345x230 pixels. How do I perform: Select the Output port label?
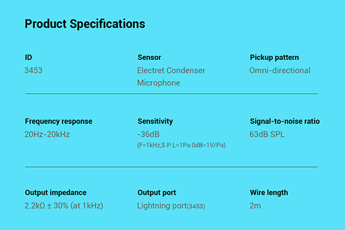point(157,192)
